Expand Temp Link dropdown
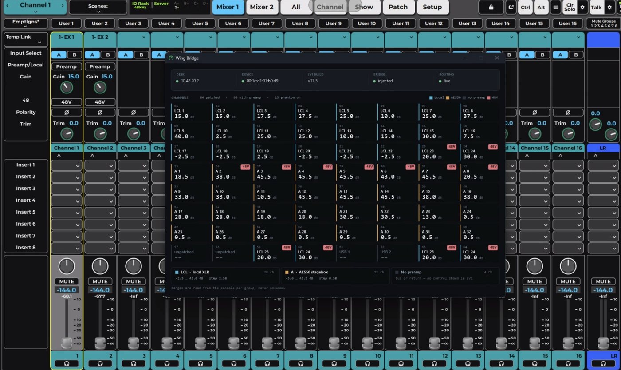Image resolution: width=621 pixels, height=370 pixels. [26, 39]
